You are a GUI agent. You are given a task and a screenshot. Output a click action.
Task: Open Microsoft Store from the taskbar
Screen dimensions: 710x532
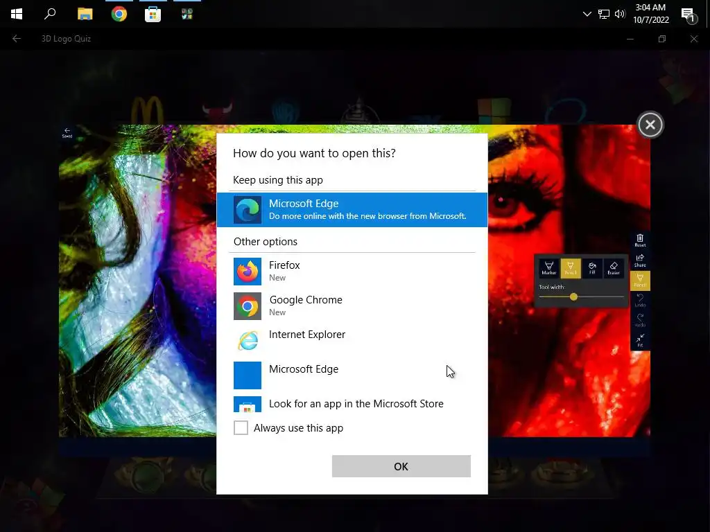point(153,14)
